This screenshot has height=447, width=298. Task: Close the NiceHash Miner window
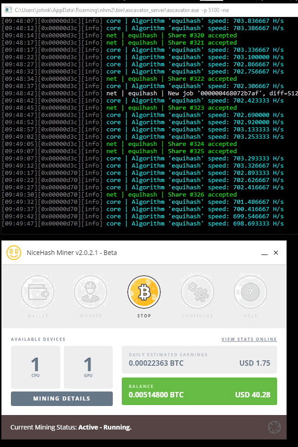coord(276,253)
